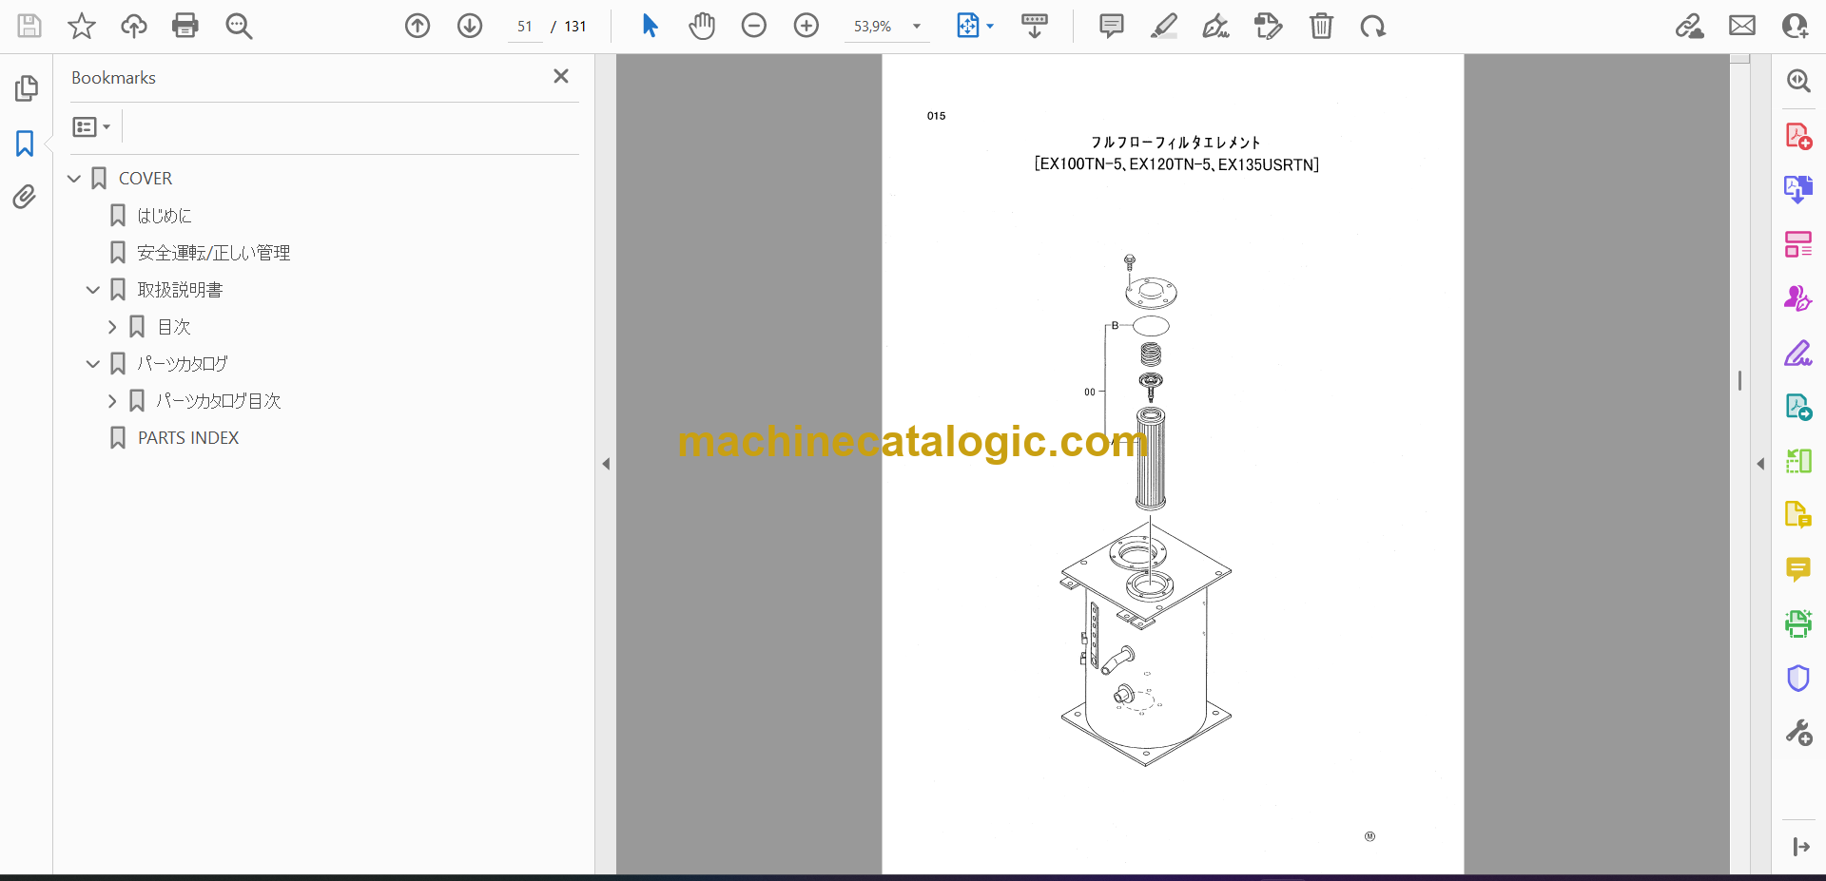Open the パーツカタログ目次 bookmark
Viewport: 1826px width, 881px height.
219,401
